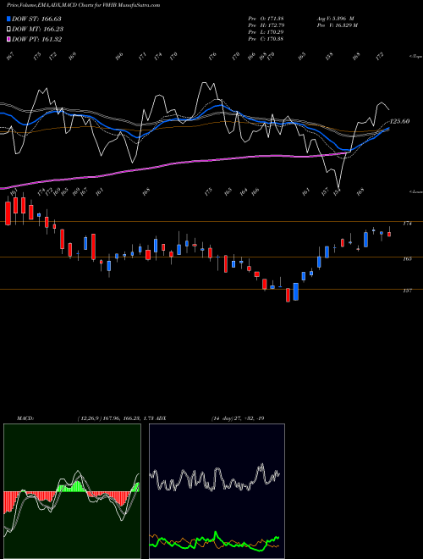Click the 157 price level label
Viewport: 423px width, 559px height.
407,291
